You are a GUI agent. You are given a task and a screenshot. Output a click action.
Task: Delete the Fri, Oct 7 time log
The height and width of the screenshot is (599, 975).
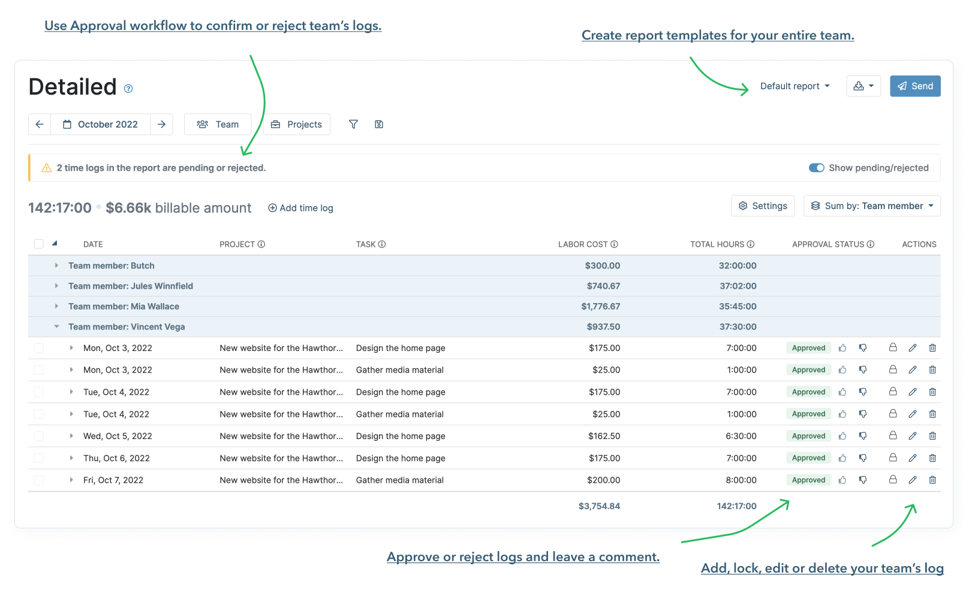click(932, 480)
